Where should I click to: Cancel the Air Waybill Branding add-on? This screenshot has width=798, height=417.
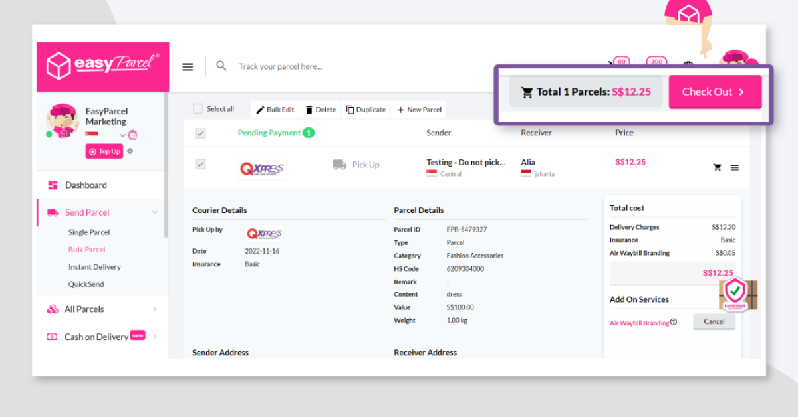click(x=714, y=321)
